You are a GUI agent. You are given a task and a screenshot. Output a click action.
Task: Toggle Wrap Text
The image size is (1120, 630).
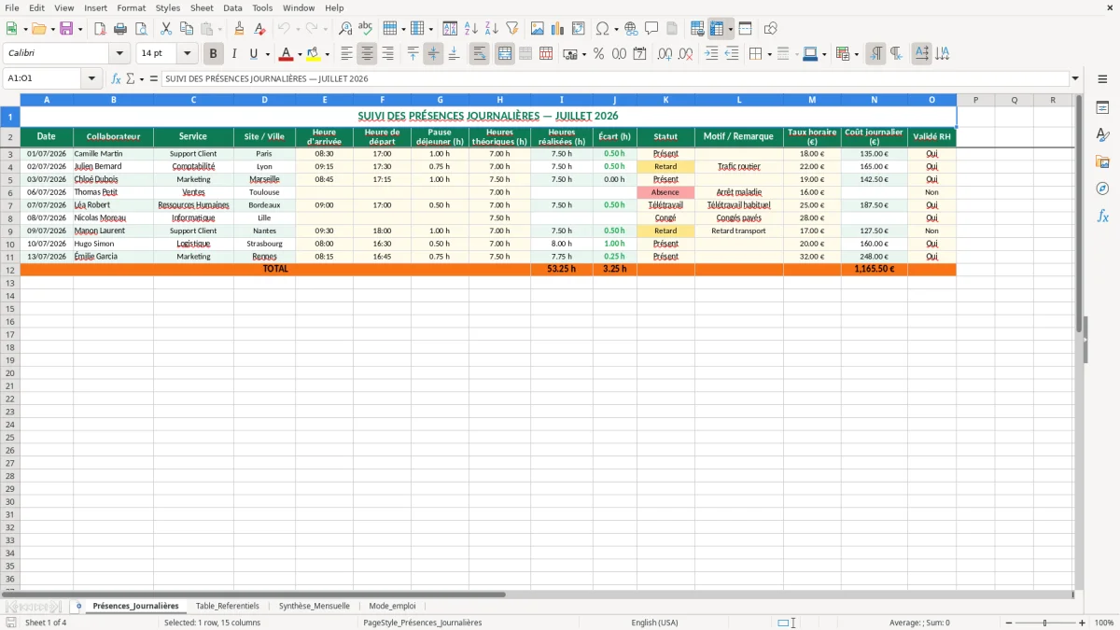coord(480,54)
